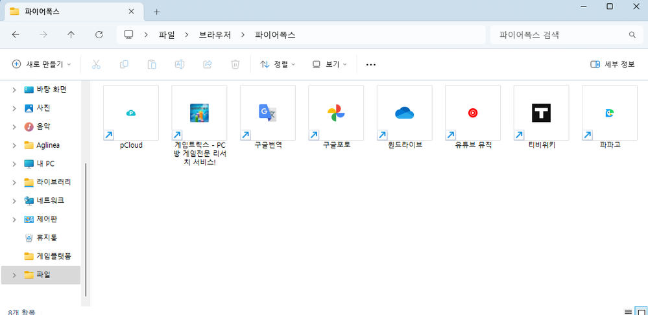
Task: Open the 구글포토 shortcut icon
Action: [336, 113]
